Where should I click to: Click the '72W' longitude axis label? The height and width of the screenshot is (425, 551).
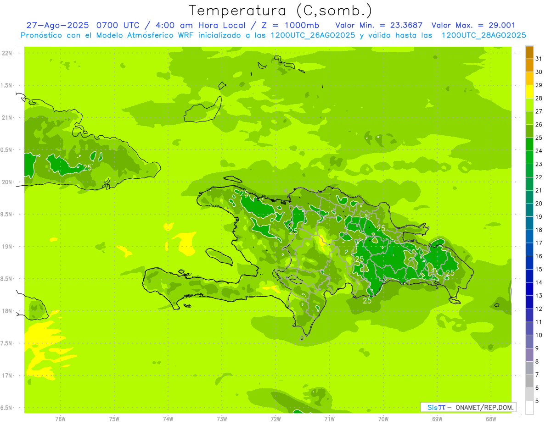[275, 419]
